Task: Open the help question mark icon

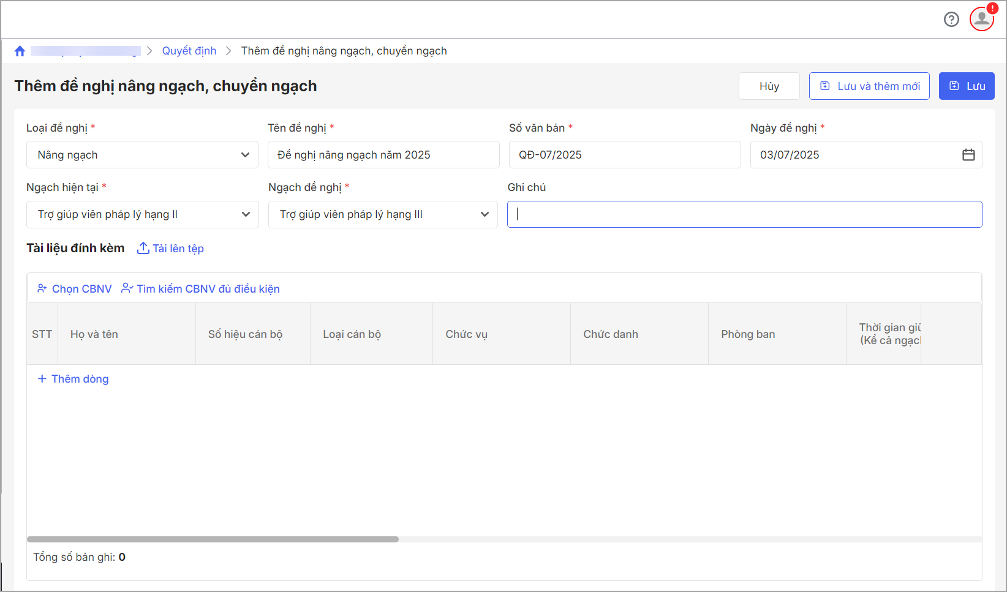Action: 951,20
